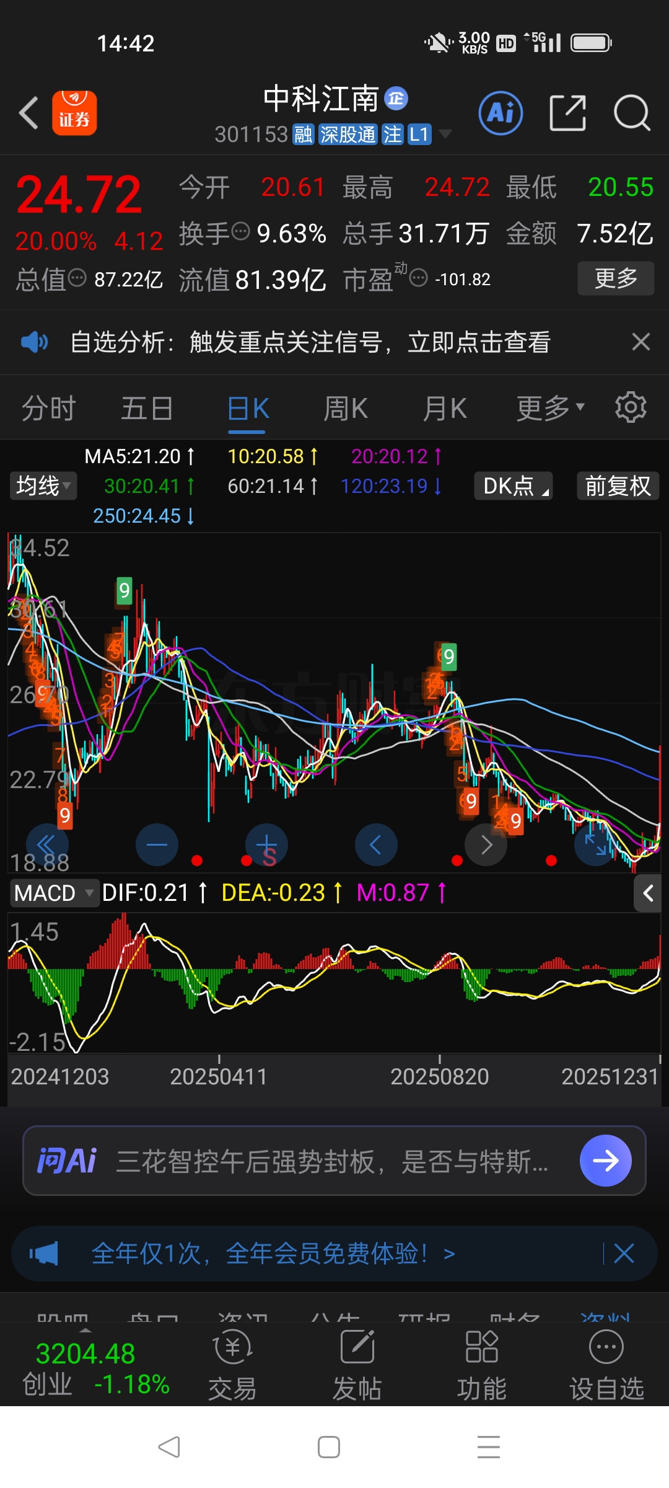Expand chart to fullscreen icon
Viewport: 669px width, 1488px height.
coord(595,844)
